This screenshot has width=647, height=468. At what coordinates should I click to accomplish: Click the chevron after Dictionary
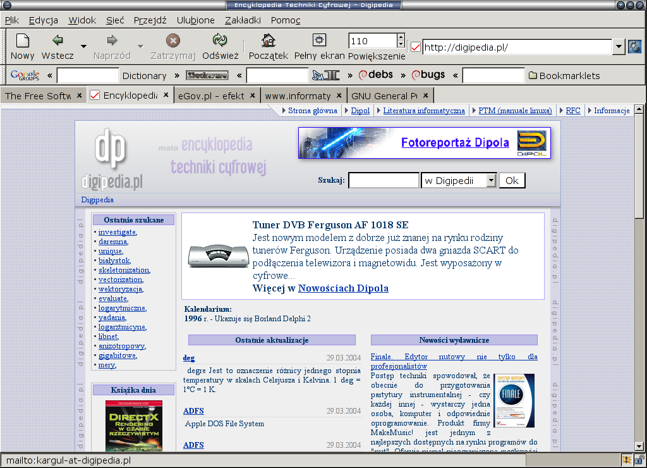pos(177,76)
